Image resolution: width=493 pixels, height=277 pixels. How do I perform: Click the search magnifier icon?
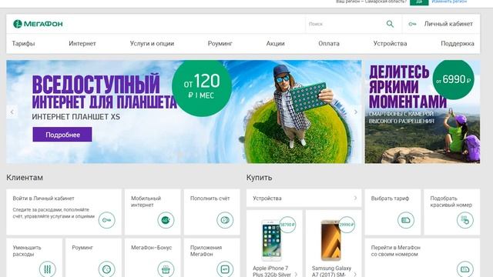tap(390, 24)
